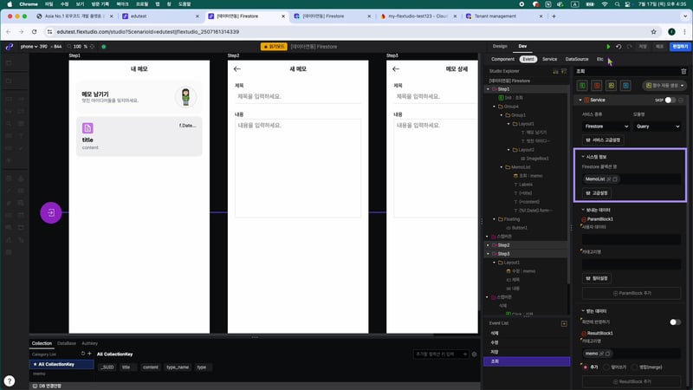The image size is (693, 390).
Task: Collapse the 시스템 정보 section
Action: coord(582,156)
